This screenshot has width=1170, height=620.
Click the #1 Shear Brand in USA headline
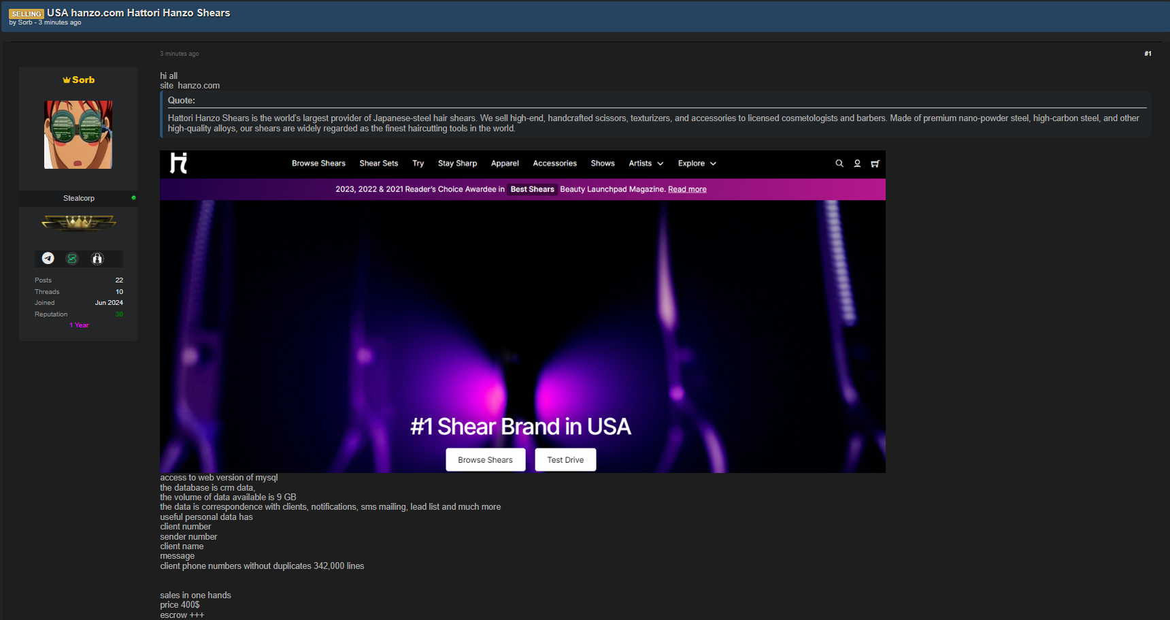521,427
